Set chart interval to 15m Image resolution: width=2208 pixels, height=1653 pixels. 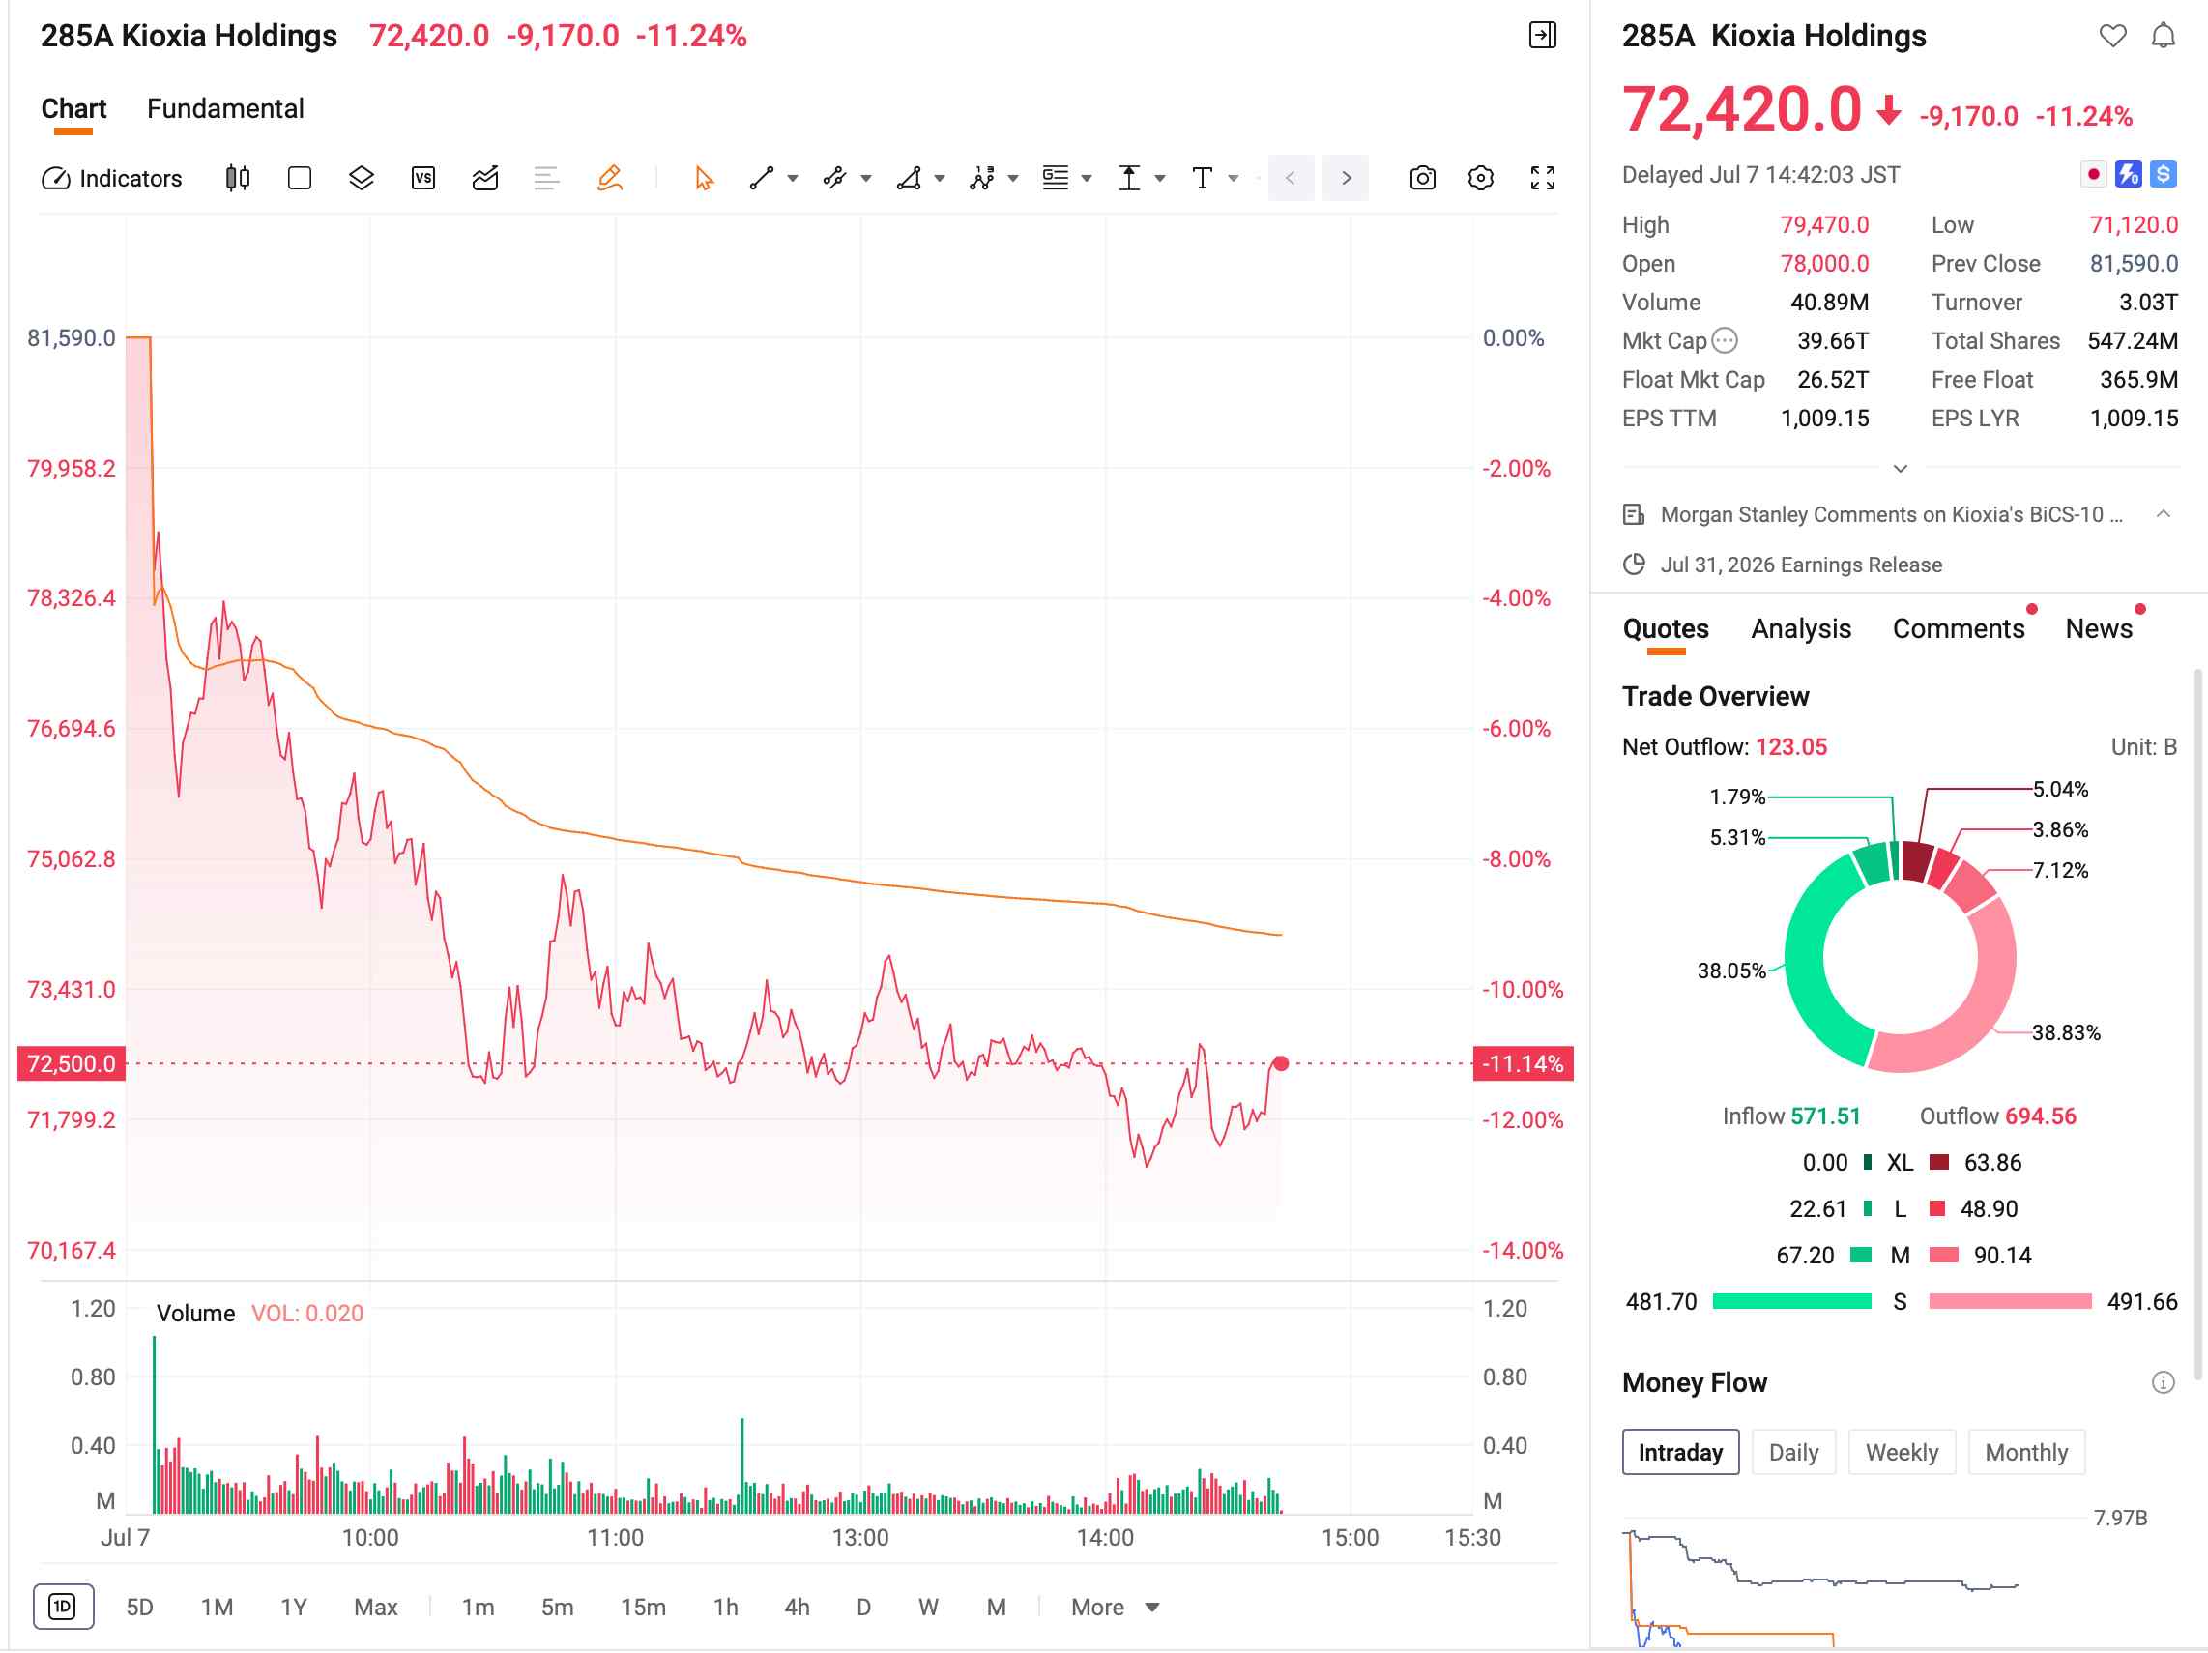643,1607
